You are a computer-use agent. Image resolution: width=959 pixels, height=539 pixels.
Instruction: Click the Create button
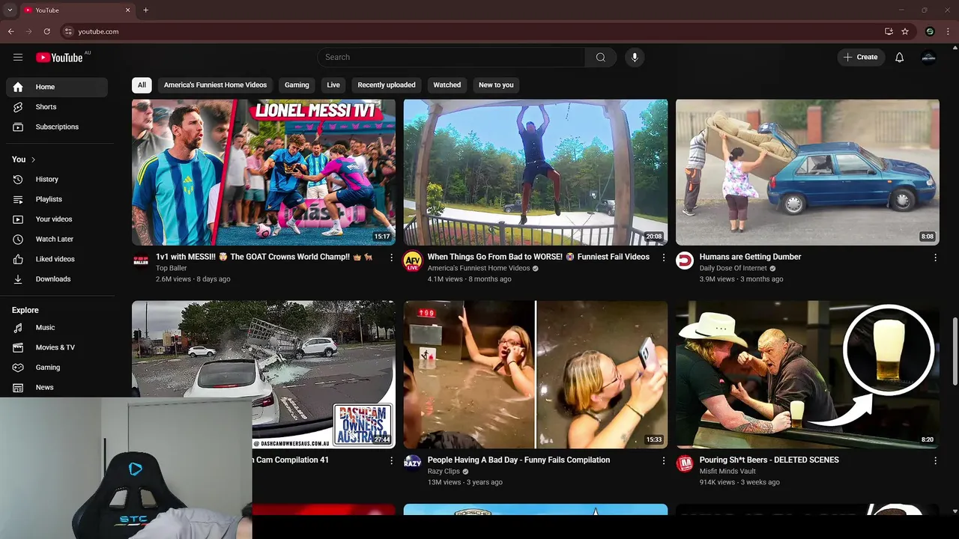coord(860,57)
